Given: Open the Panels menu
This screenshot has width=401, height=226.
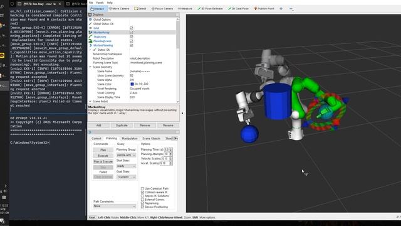Looking at the screenshot, I should coord(100,3).
